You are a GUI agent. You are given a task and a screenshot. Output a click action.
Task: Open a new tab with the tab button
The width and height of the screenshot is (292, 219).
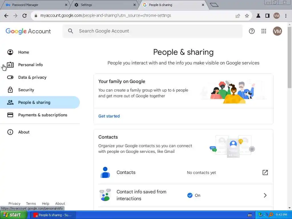click(214, 5)
